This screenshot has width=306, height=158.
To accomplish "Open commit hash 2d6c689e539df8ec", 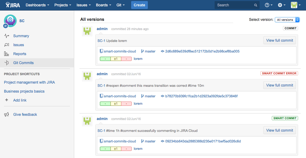I will click(202, 51).
